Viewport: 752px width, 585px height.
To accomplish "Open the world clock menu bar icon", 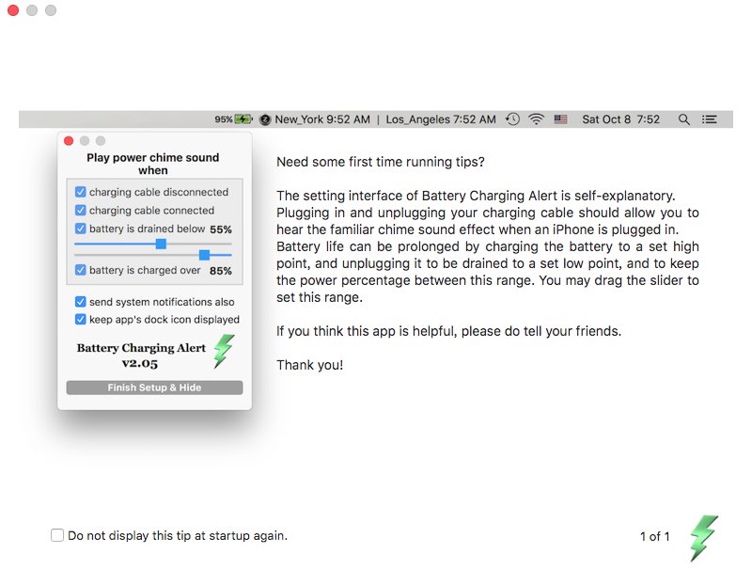I will 265,119.
